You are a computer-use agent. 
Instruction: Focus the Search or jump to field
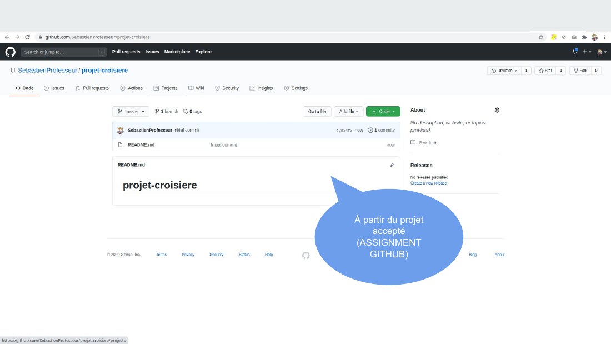(x=63, y=52)
